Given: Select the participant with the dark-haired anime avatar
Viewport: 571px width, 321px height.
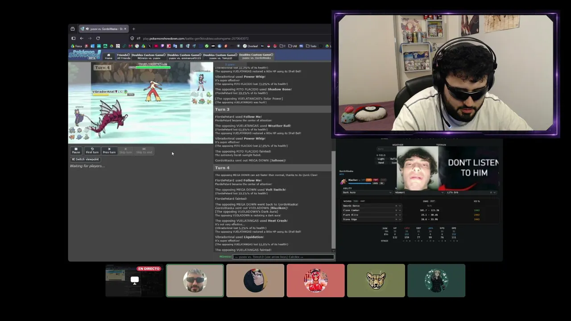Looking at the screenshot, I should click(x=255, y=280).
